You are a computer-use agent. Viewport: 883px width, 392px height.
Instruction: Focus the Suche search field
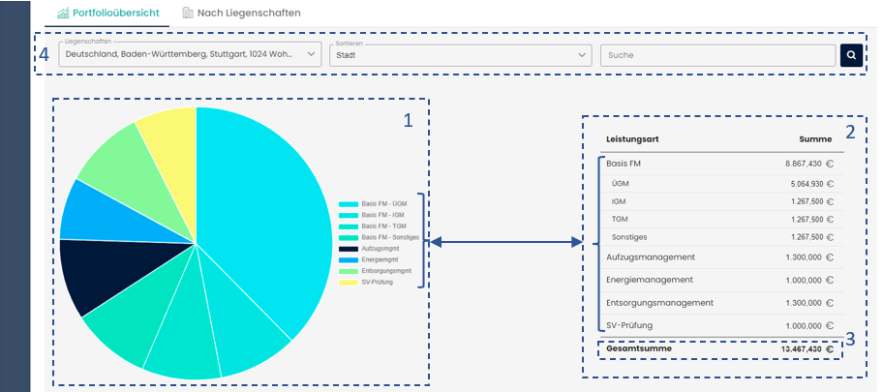click(717, 55)
